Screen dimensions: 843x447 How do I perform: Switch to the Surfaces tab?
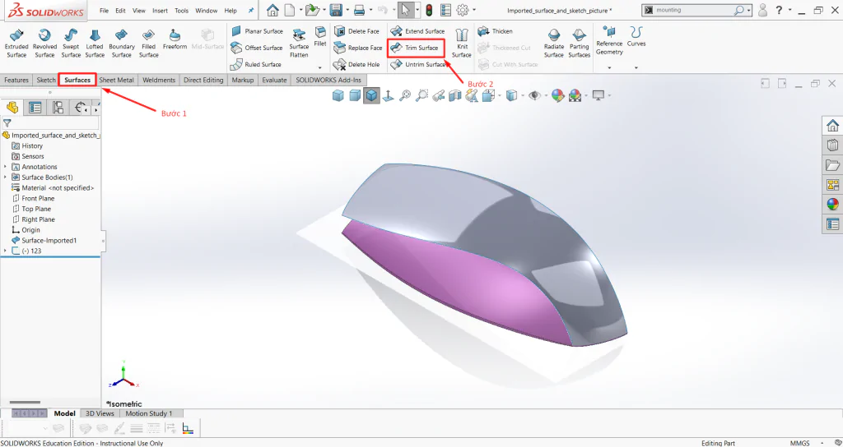click(77, 80)
